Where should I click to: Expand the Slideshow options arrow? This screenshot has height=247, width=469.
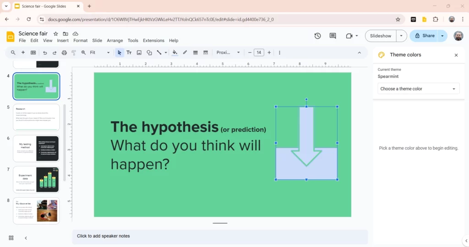coord(401,36)
